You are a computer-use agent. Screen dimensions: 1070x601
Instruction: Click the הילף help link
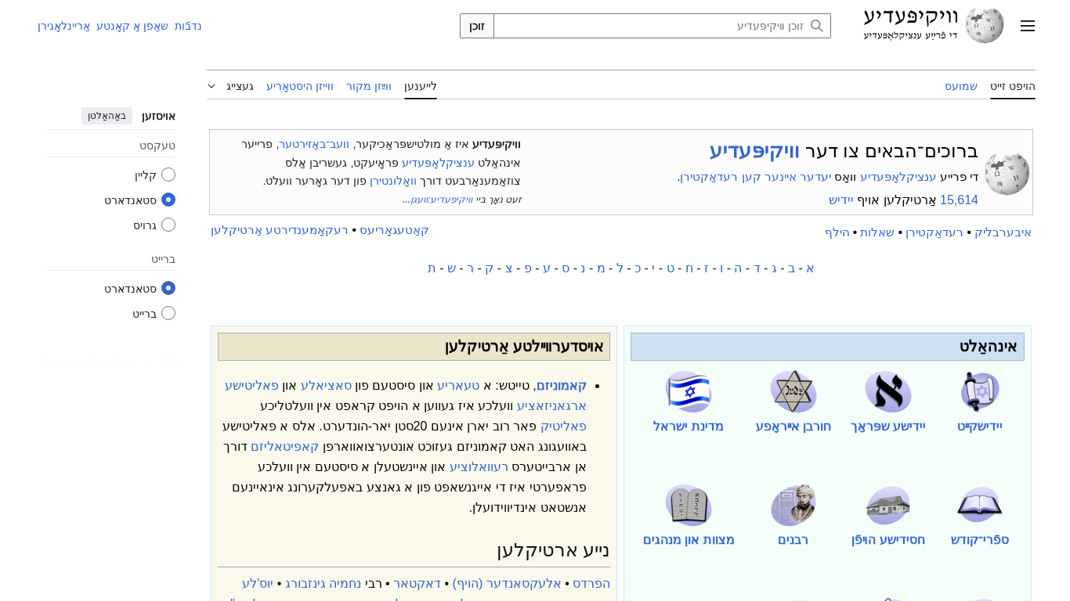point(837,232)
